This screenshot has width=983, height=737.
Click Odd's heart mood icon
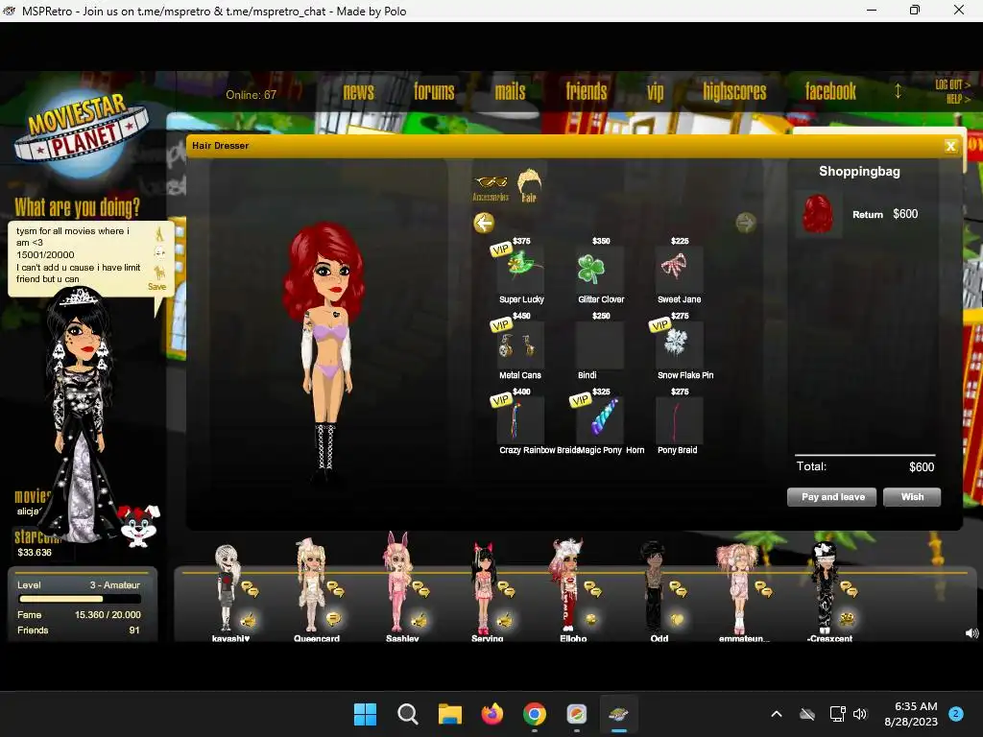pos(677,620)
